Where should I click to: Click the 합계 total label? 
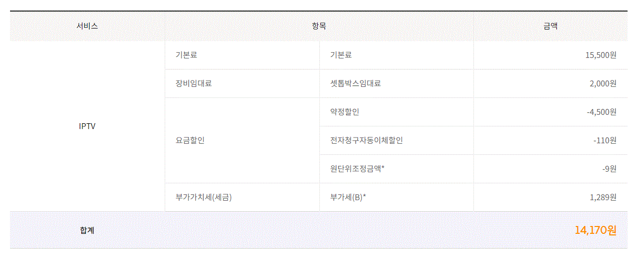(87, 230)
